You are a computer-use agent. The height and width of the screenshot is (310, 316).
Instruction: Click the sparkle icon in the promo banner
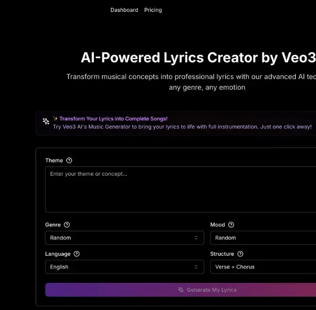tap(46, 121)
